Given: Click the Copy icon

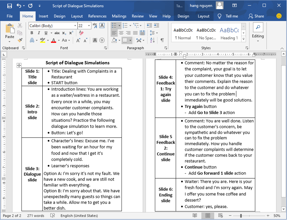Looking at the screenshot, I should click(20, 33).
